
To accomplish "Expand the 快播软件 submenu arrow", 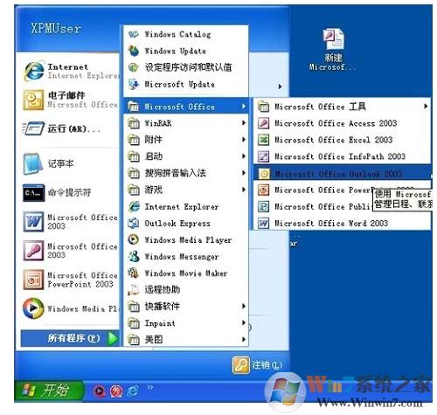I will tap(244, 306).
